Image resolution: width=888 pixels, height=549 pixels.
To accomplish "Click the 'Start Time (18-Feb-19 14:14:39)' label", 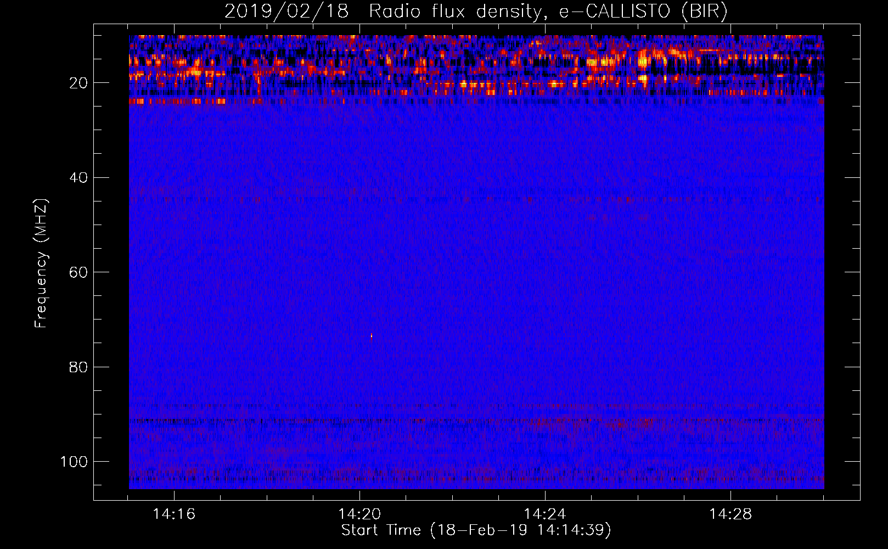I will click(x=476, y=530).
